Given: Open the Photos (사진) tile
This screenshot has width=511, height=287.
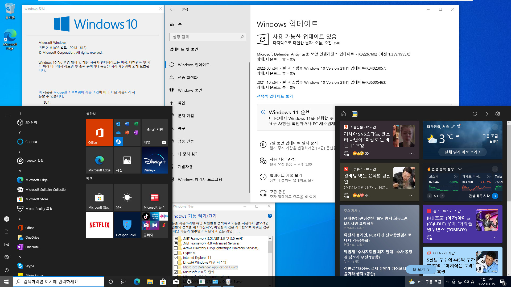Looking at the screenshot, I should (127, 160).
